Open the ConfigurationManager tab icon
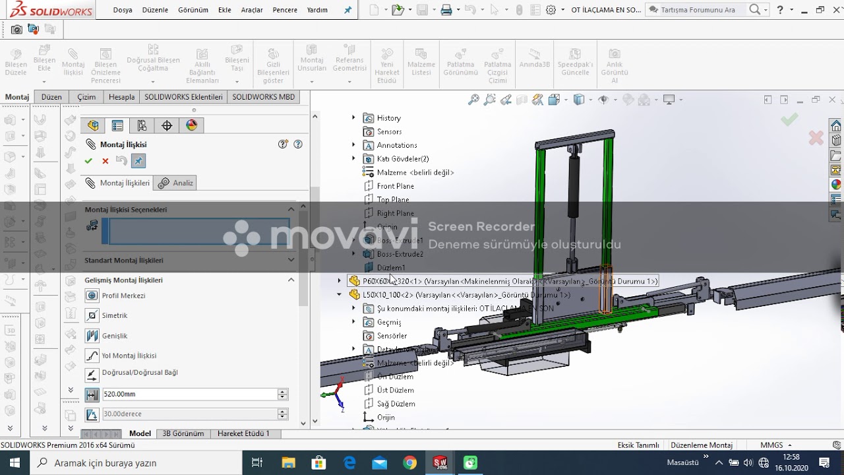844x475 pixels. pos(142,125)
